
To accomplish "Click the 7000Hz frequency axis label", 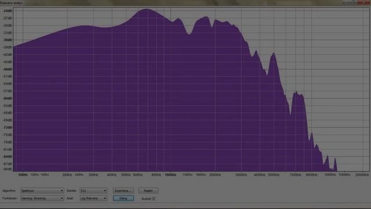I will 296,175.
